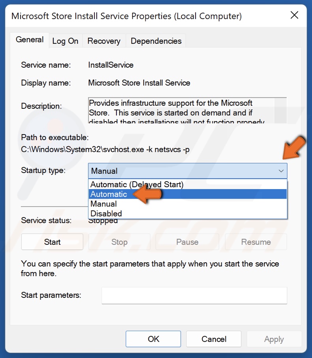Select the General tab
This screenshot has height=358, width=312.
29,40
